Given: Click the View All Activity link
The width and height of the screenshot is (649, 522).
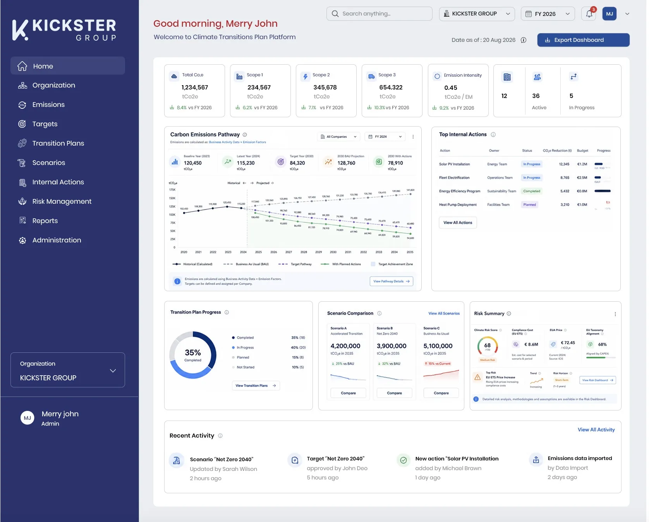Looking at the screenshot, I should 596,430.
